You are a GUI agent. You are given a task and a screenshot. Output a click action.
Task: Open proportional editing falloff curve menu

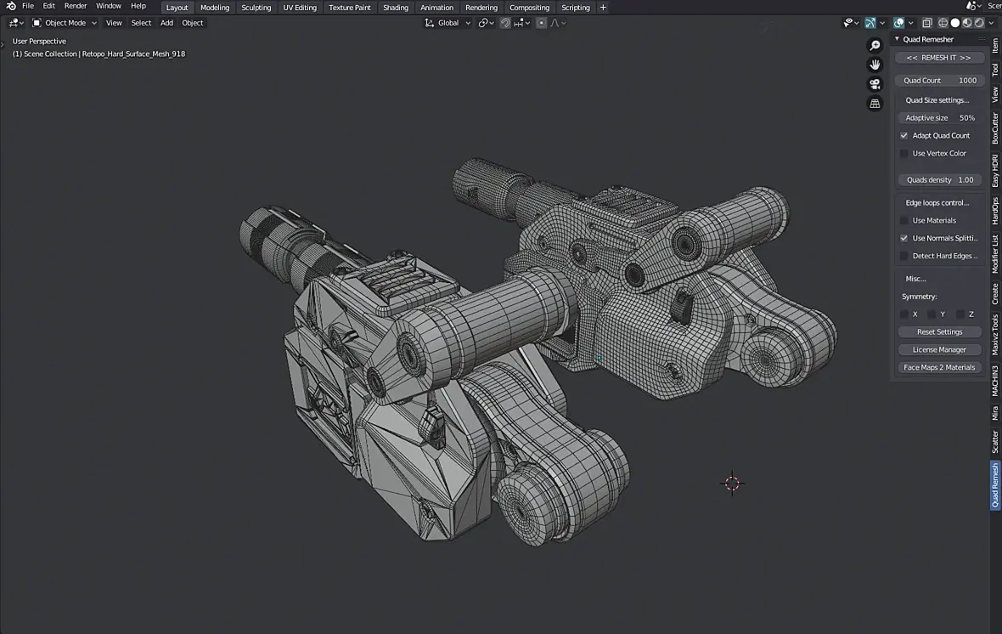coord(558,23)
